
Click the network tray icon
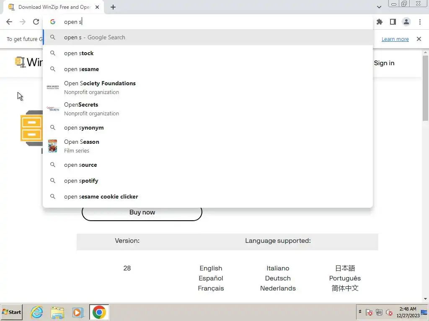[379, 312]
